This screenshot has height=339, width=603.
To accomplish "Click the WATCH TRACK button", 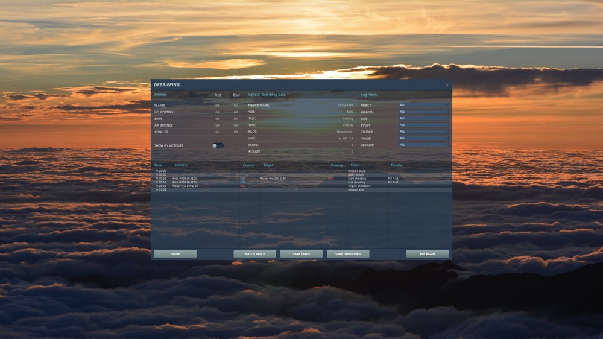I will (254, 254).
